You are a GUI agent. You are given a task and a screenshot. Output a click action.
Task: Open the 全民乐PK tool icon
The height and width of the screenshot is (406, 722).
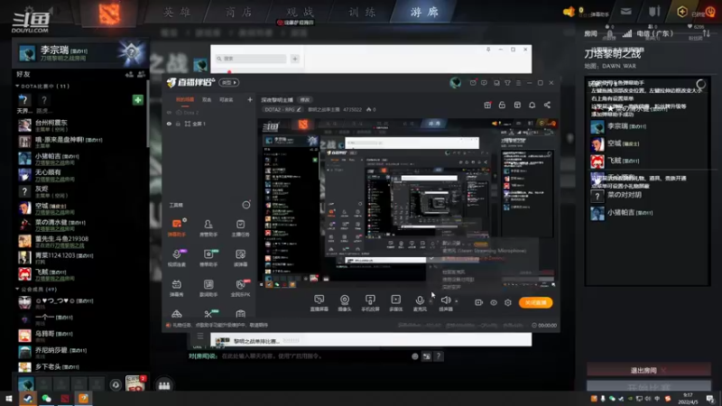pos(240,288)
